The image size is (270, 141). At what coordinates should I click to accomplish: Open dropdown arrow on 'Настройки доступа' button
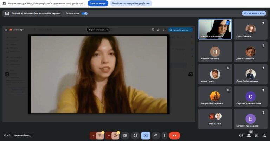tap(191, 30)
